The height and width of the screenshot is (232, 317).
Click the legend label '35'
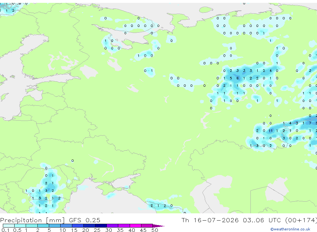[120, 230]
